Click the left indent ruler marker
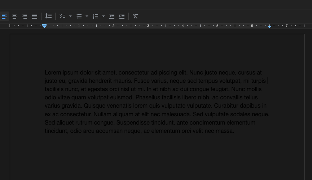Viewport: 312px width, 180px height. tap(44, 26)
